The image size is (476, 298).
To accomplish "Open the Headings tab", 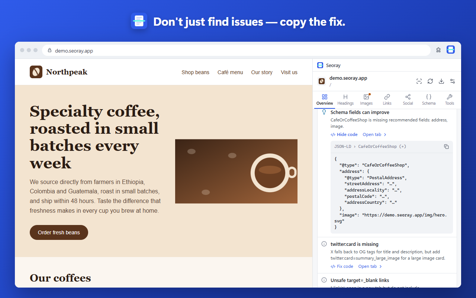I will click(x=345, y=100).
